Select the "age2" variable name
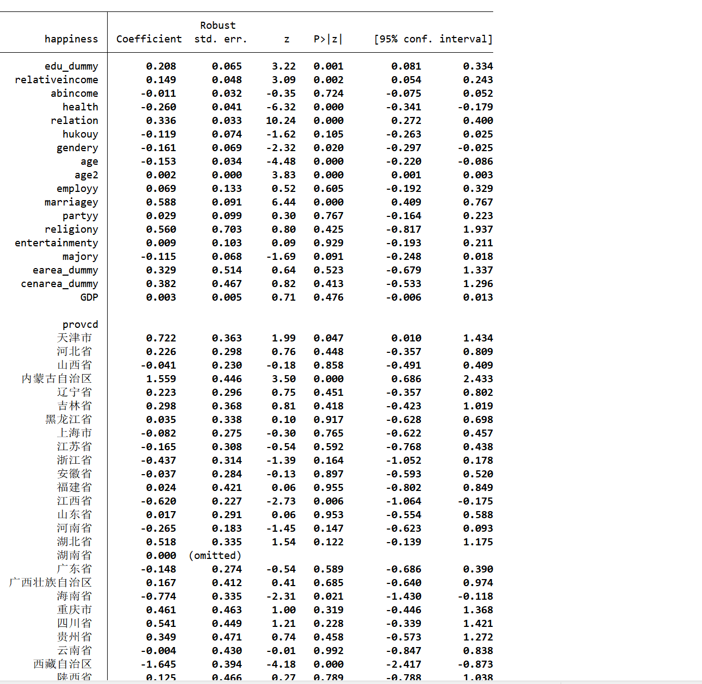 coord(86,175)
